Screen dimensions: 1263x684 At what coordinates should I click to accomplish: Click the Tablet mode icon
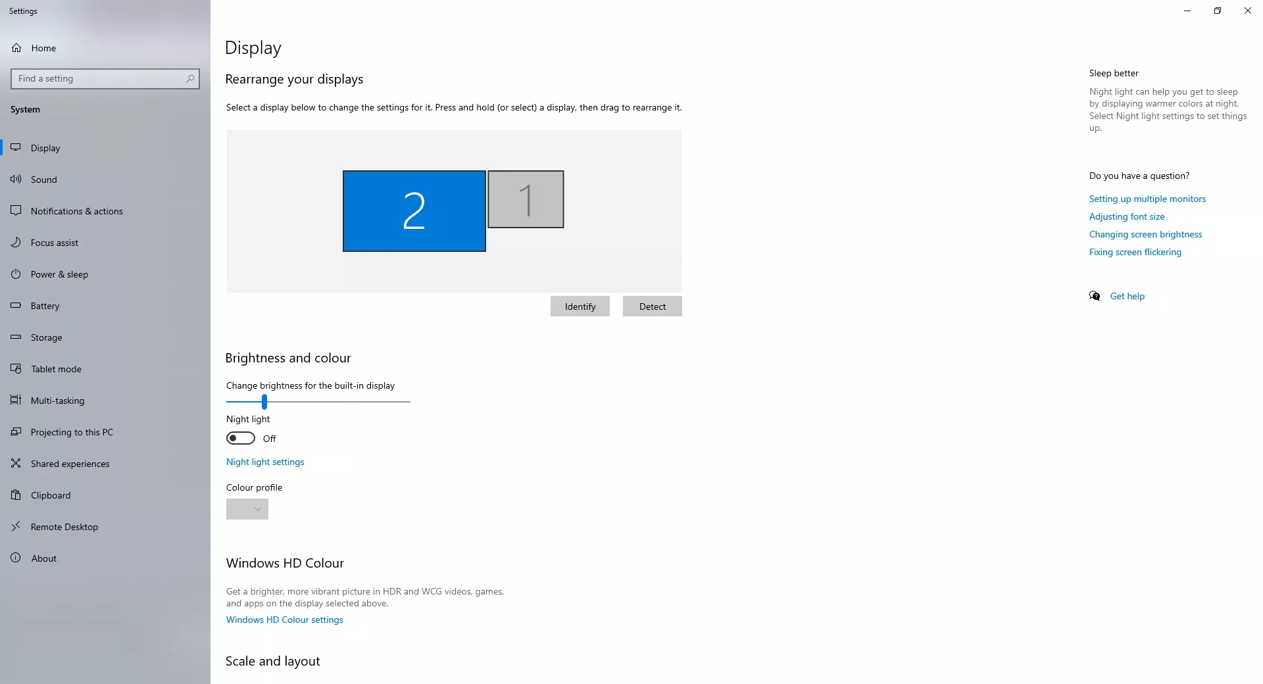[16, 369]
